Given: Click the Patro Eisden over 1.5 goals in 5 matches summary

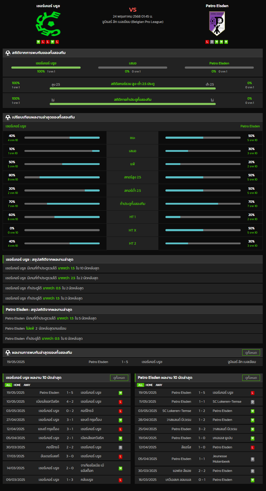Looking at the screenshot, I should (133, 319).
